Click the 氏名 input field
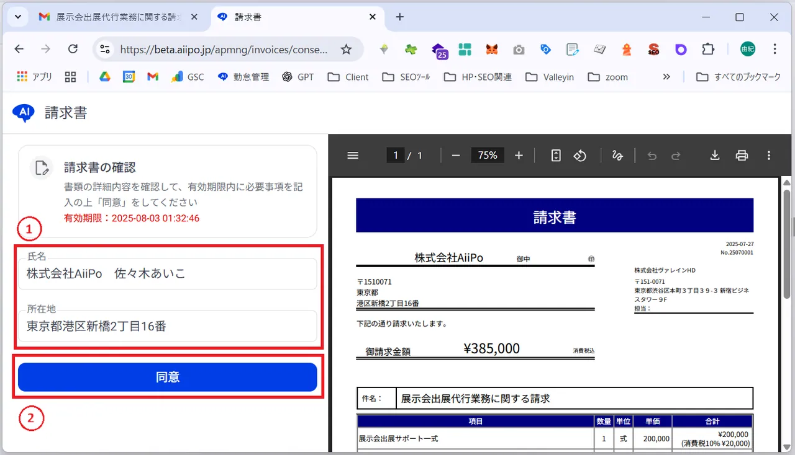 click(168, 273)
